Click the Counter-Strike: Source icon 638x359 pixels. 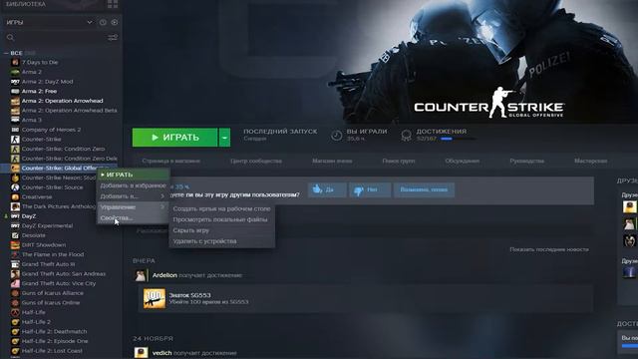pos(15,187)
